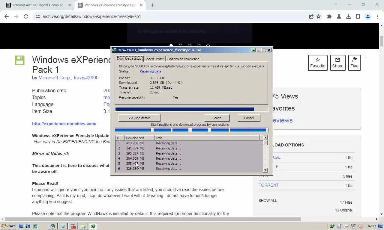Switch to the Options on completion tab
384x230 pixels.
coord(183,59)
